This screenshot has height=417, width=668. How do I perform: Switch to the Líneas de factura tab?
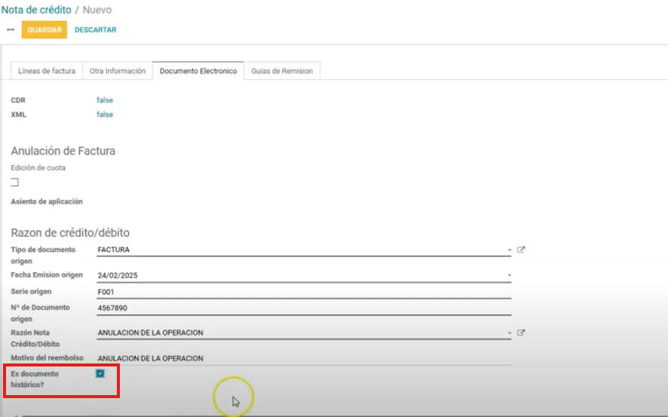47,71
